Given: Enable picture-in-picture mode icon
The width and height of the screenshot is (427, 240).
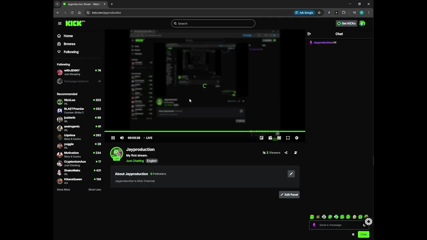Looking at the screenshot, I should pos(262,138).
